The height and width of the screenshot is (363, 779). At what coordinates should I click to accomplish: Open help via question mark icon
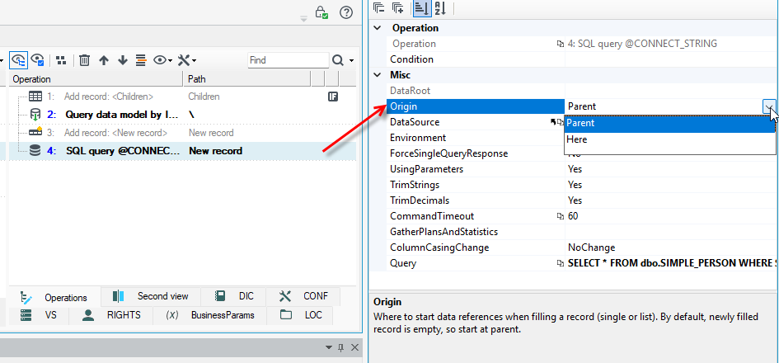click(x=346, y=12)
